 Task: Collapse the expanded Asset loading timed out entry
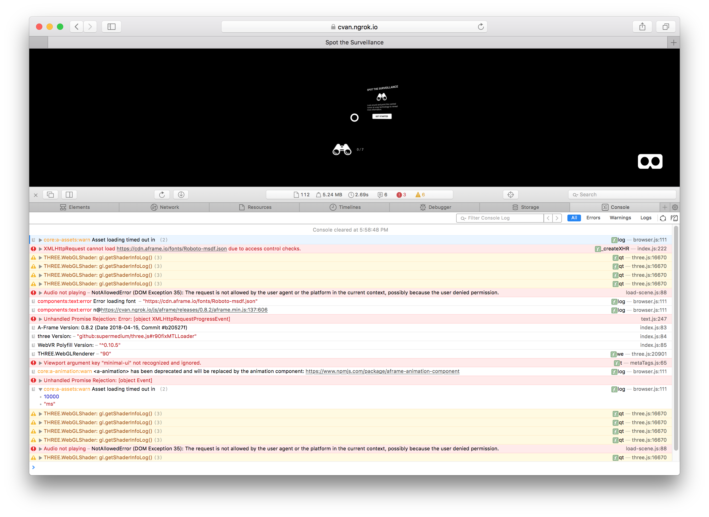point(40,389)
